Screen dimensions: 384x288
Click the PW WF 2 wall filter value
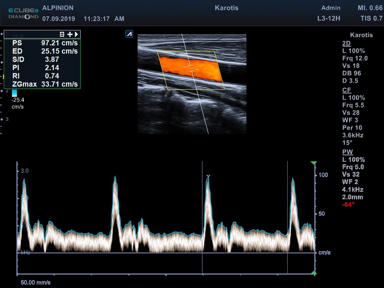click(350, 182)
